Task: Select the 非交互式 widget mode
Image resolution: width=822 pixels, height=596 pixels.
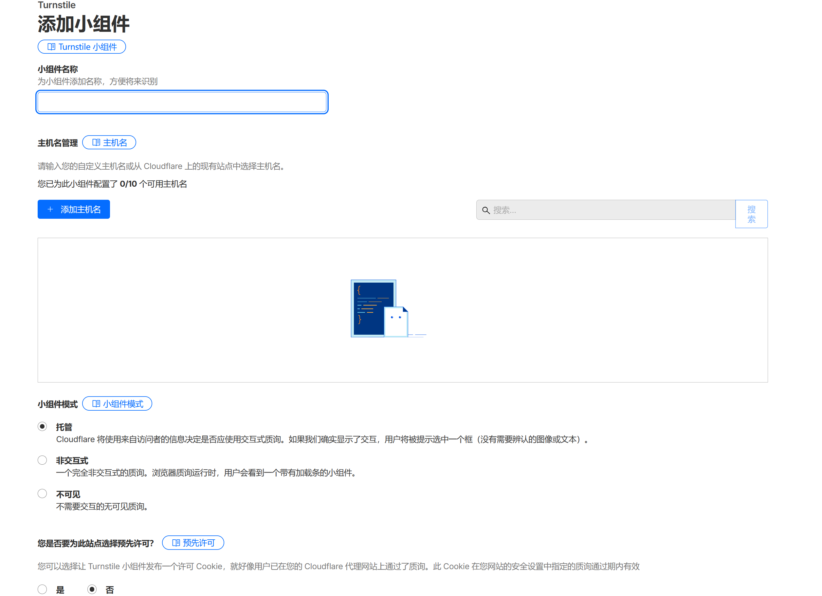Action: (x=43, y=460)
